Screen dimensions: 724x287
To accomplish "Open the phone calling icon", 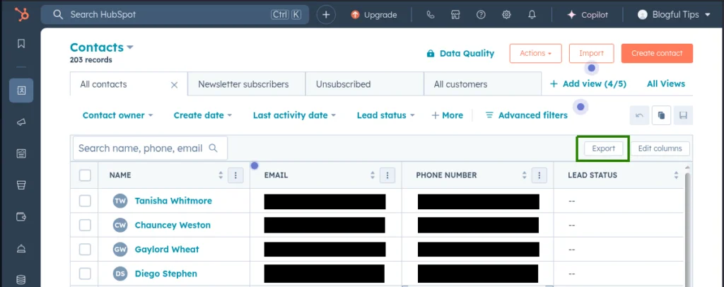I will click(x=431, y=15).
